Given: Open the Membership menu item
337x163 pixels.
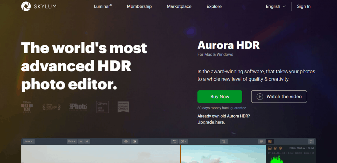Looking at the screenshot, I should tap(139, 6).
